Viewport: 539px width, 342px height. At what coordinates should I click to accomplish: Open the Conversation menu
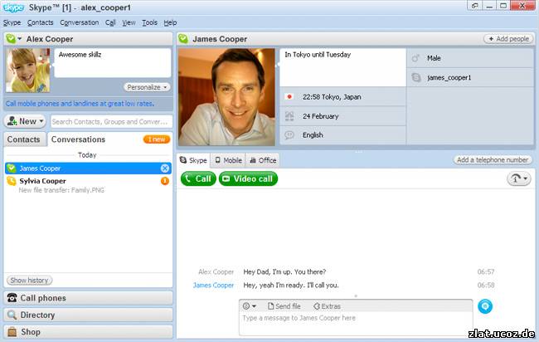pyautogui.click(x=80, y=22)
